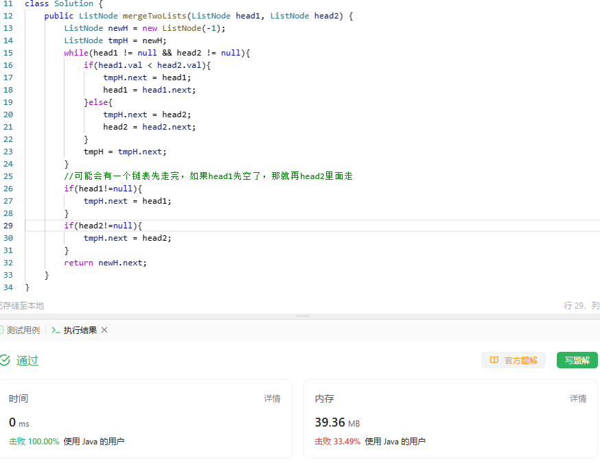Select the 执行结果 tab label
The image size is (600, 465).
point(80,330)
